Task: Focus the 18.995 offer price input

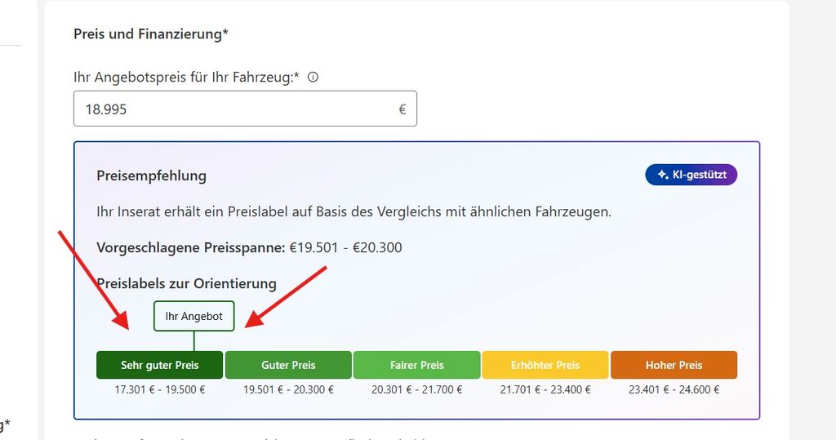Action: tap(245, 109)
